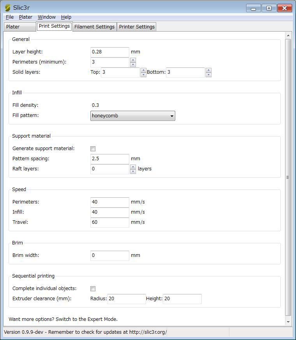Increase Raft layers with up arrow
The height and width of the screenshot is (340, 296).
(x=133, y=167)
